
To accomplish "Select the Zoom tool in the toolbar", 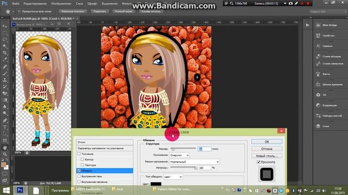I will point(5,154).
